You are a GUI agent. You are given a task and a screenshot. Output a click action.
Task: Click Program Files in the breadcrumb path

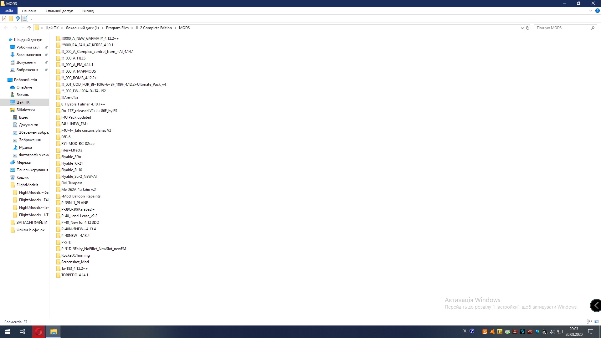117,28
